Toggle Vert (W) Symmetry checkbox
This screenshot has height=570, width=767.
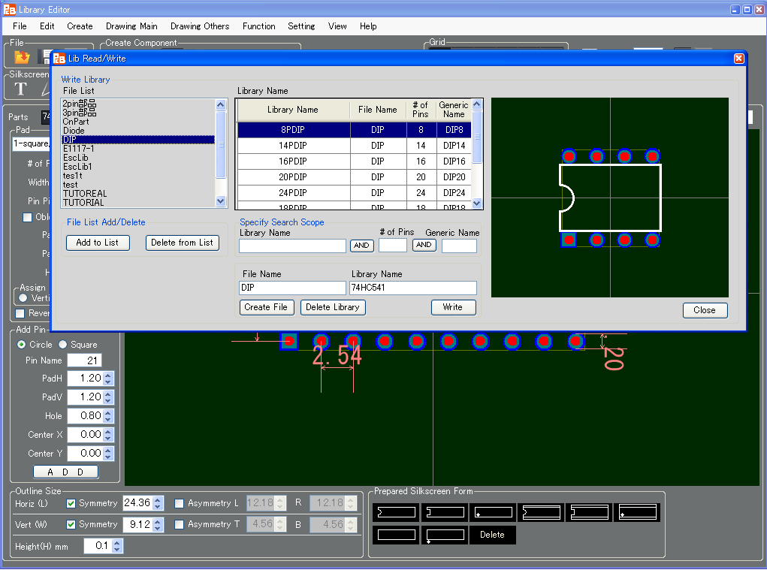click(x=71, y=524)
